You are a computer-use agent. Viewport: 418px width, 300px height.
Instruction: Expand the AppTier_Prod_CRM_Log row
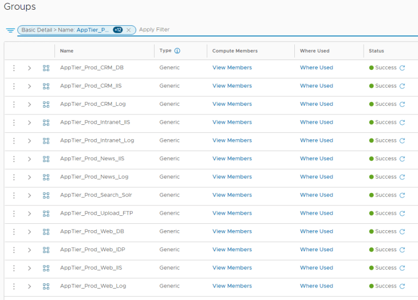point(29,104)
